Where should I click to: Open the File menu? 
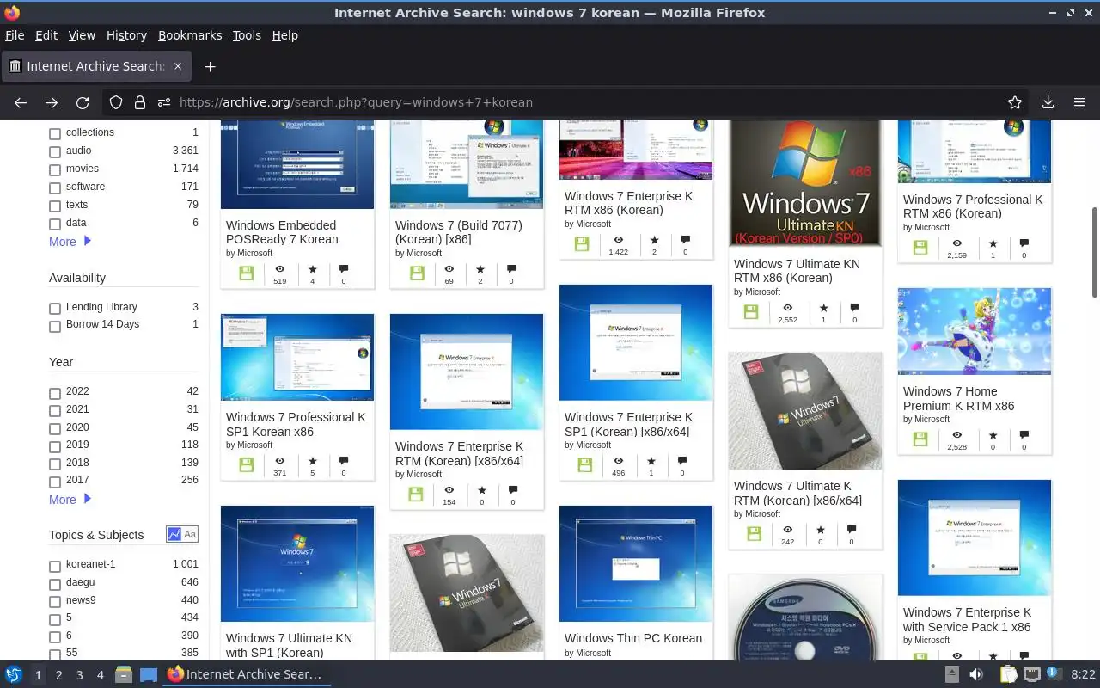coord(15,35)
